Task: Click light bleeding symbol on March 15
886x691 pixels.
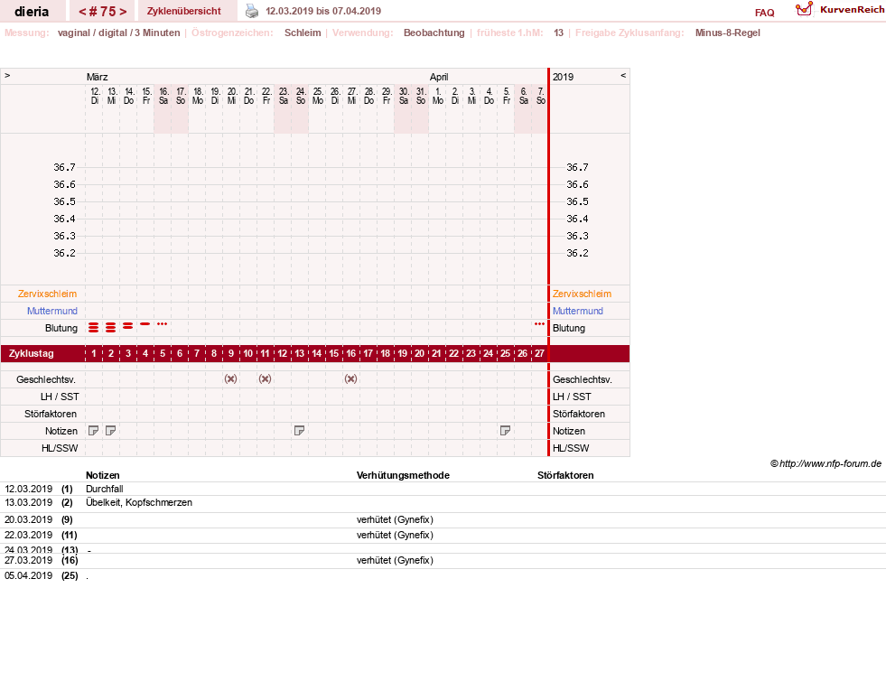Action: (x=145, y=323)
